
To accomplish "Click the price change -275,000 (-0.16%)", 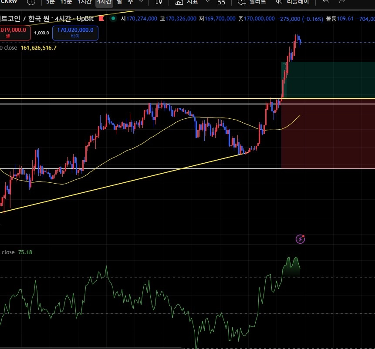I will [x=300, y=19].
